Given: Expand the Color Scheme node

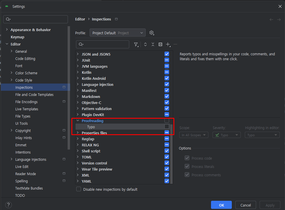Looking at the screenshot, I should 12,73.
